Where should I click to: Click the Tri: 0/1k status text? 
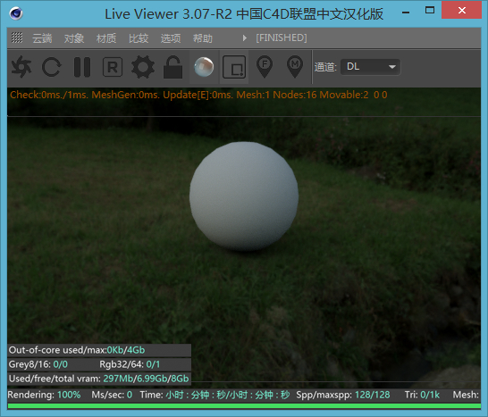(422, 395)
